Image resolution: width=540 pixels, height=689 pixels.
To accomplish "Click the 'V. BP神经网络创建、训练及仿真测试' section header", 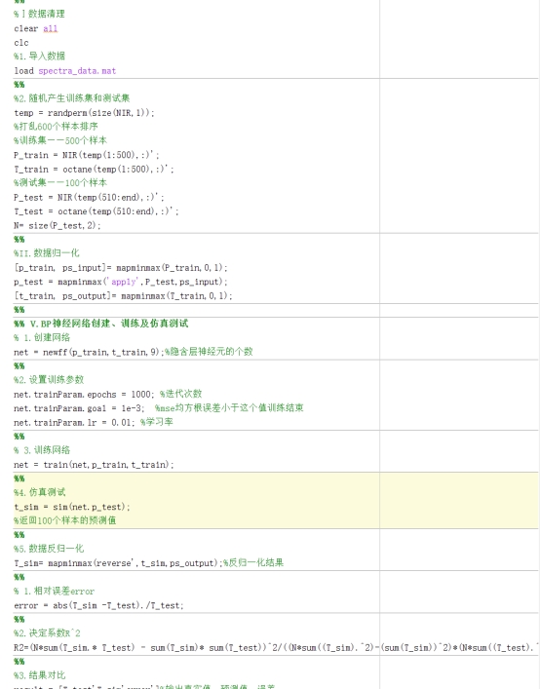I will (109, 324).
